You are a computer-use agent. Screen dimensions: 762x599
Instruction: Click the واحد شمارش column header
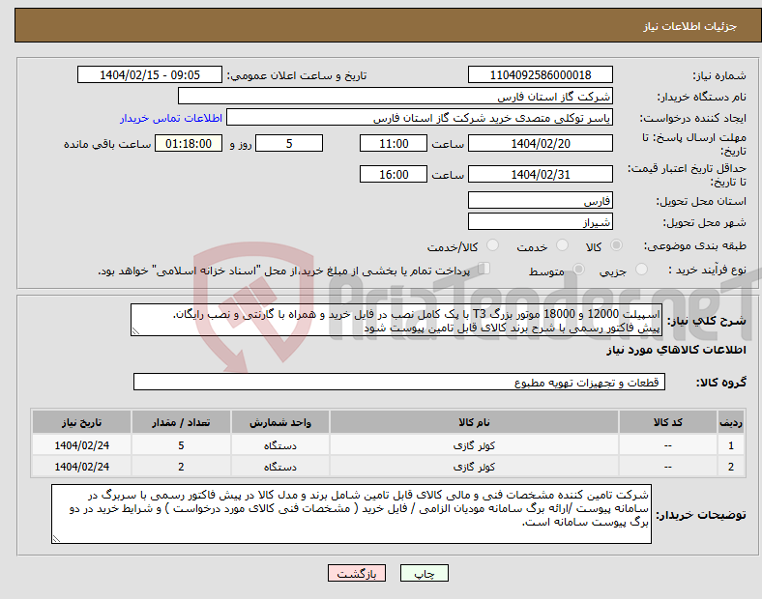(280, 422)
